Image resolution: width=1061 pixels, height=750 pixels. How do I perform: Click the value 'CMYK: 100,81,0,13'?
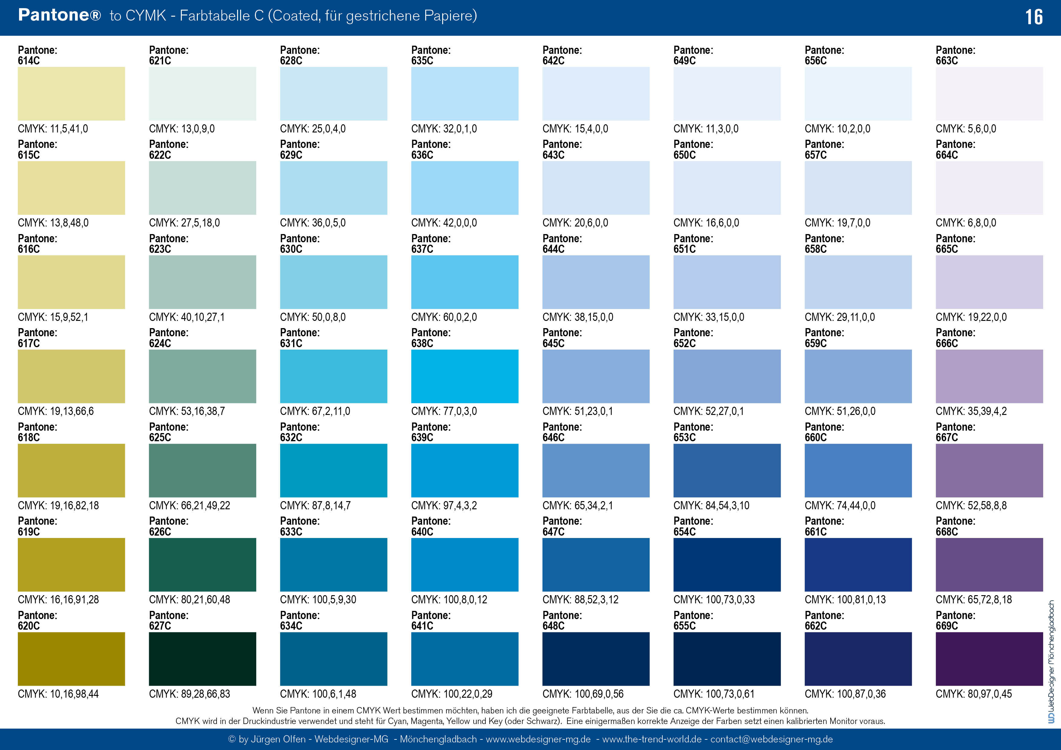point(845,600)
